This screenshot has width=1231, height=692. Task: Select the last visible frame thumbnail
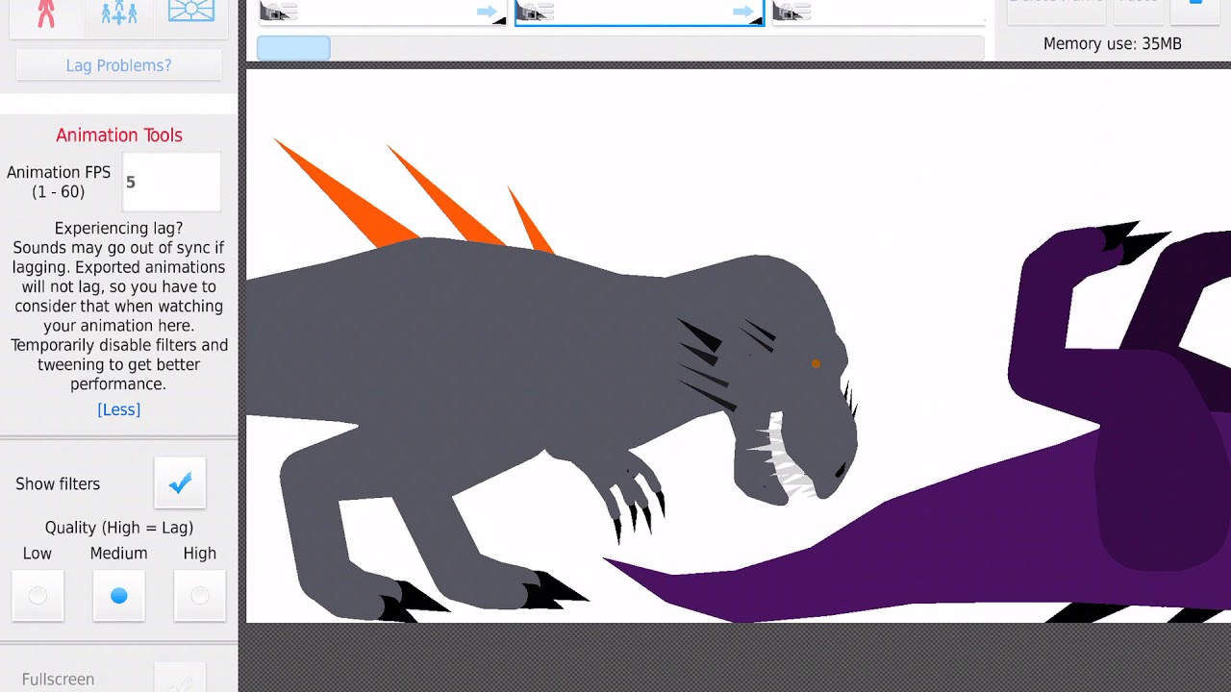[880, 12]
